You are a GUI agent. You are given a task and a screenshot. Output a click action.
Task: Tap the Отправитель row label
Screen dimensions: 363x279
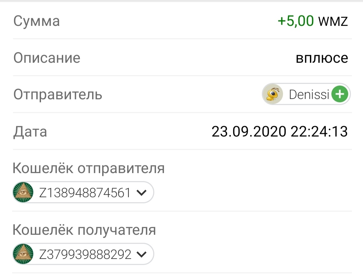coord(58,95)
